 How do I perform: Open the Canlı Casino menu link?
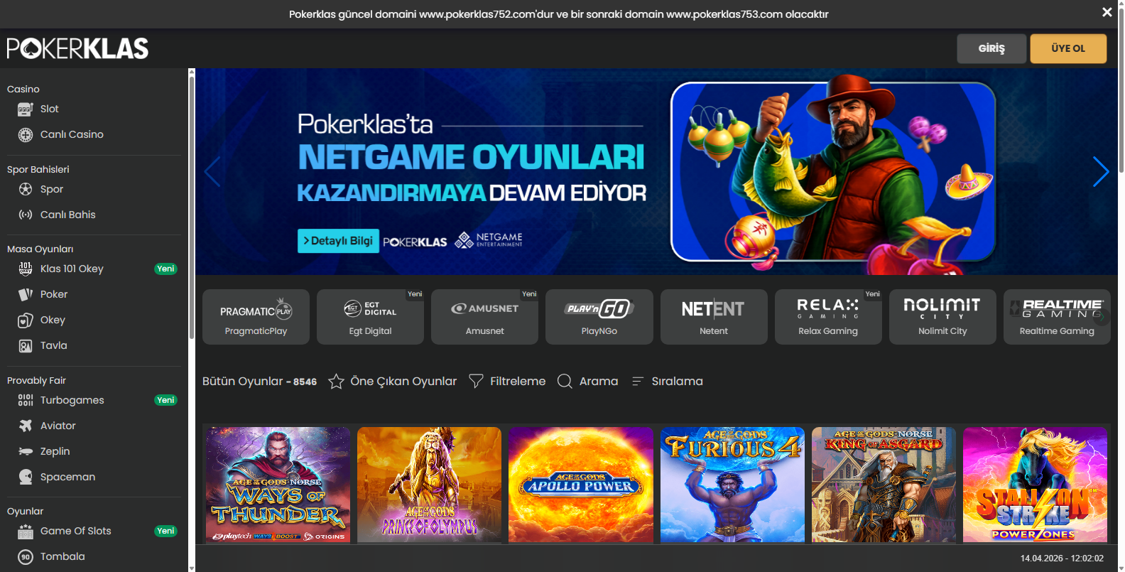(72, 134)
